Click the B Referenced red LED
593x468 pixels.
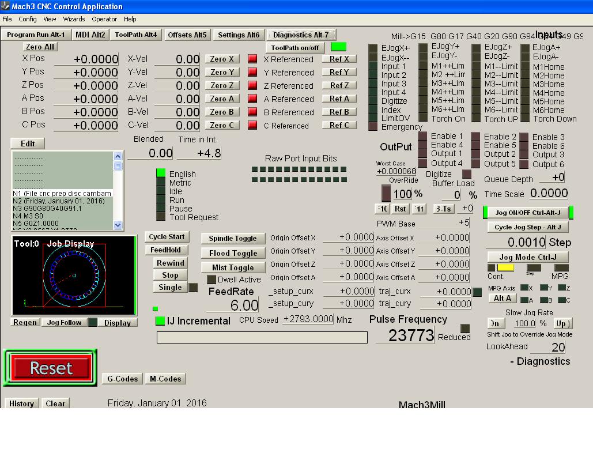pyautogui.click(x=252, y=112)
